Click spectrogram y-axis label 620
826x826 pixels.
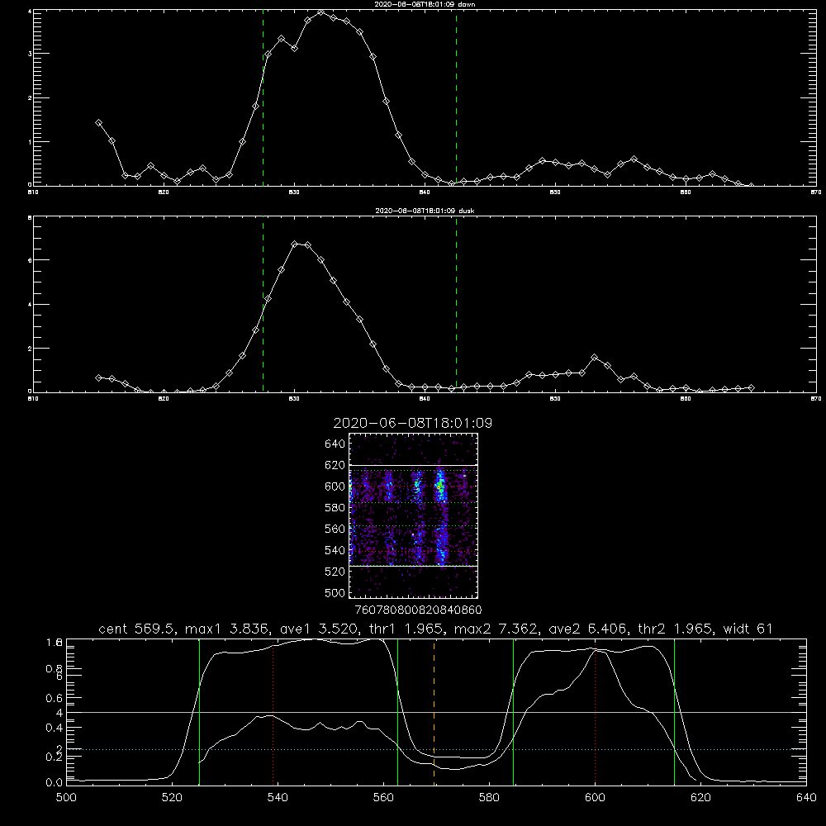335,465
